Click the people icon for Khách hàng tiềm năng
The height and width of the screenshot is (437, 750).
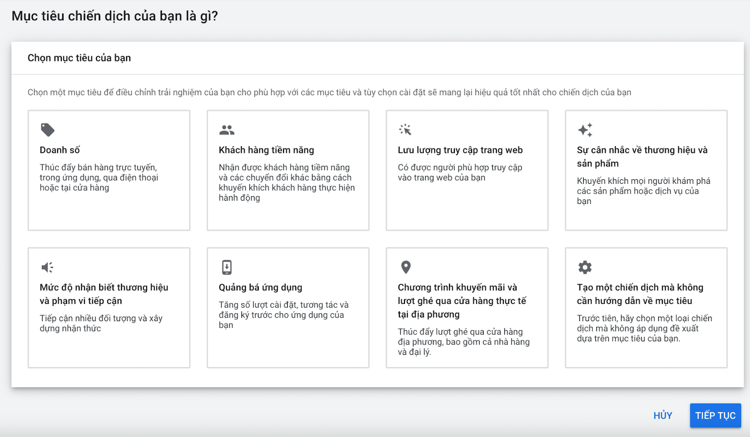pyautogui.click(x=227, y=130)
